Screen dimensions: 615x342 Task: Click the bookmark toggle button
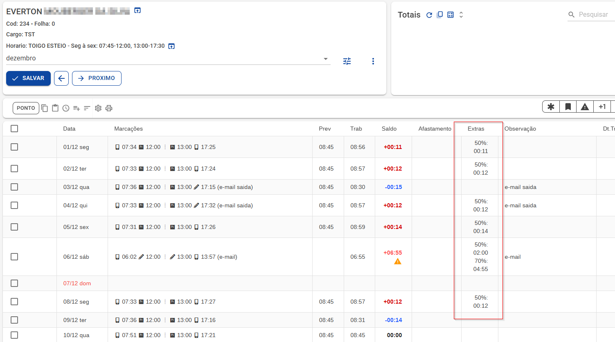pyautogui.click(x=568, y=107)
